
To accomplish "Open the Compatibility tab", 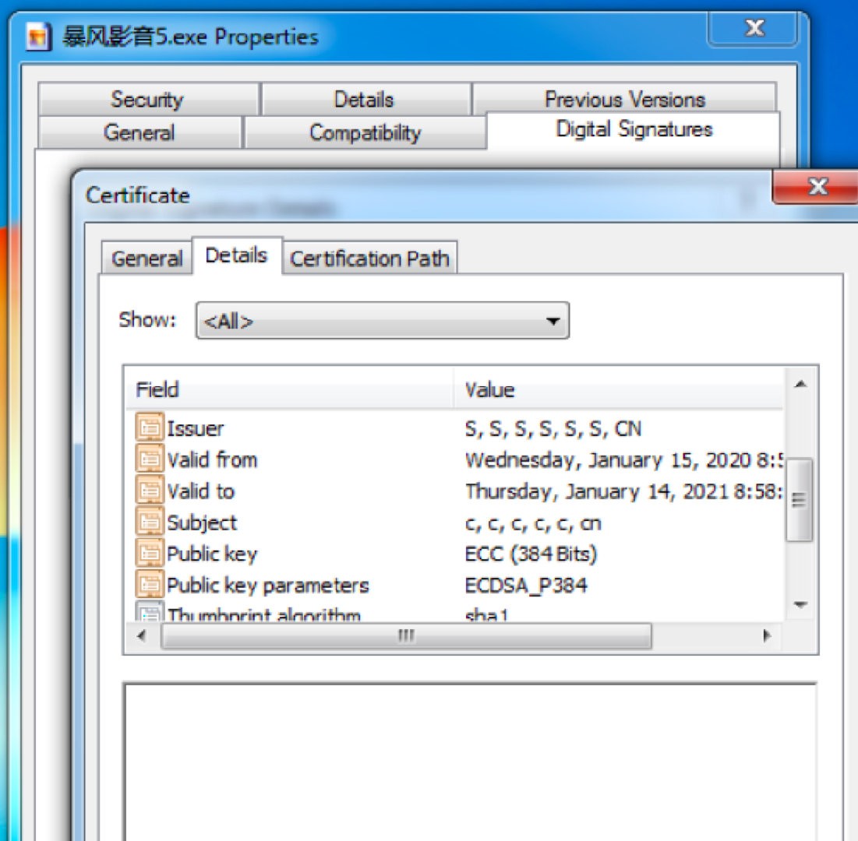I will 365,133.
